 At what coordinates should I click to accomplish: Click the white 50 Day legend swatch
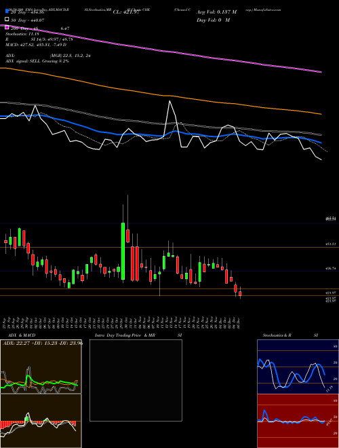7,20
